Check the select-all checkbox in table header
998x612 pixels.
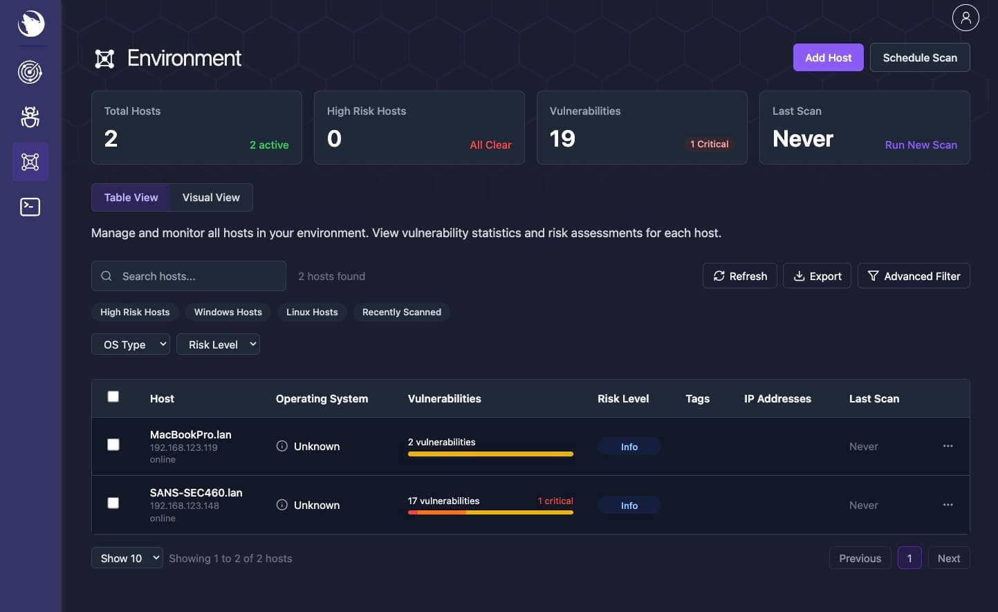tap(113, 396)
